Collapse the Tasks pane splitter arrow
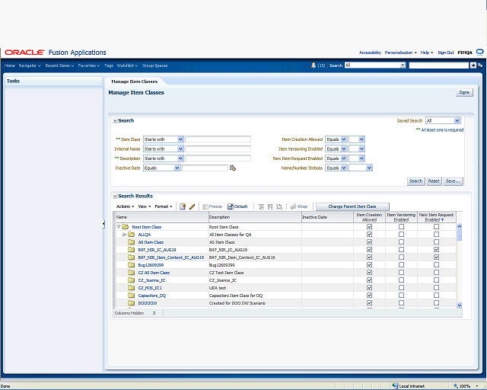Image resolution: width=487 pixels, height=390 pixels. click(103, 223)
